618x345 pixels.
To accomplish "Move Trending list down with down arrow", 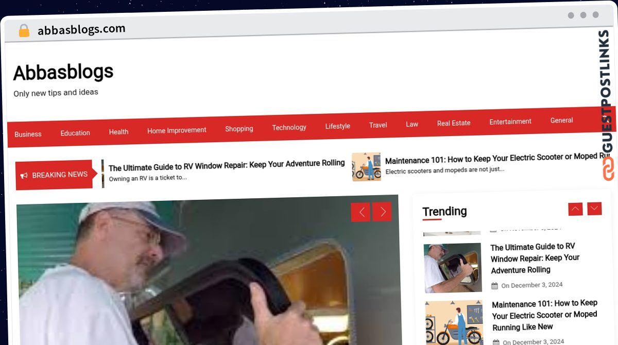I will click(594, 209).
